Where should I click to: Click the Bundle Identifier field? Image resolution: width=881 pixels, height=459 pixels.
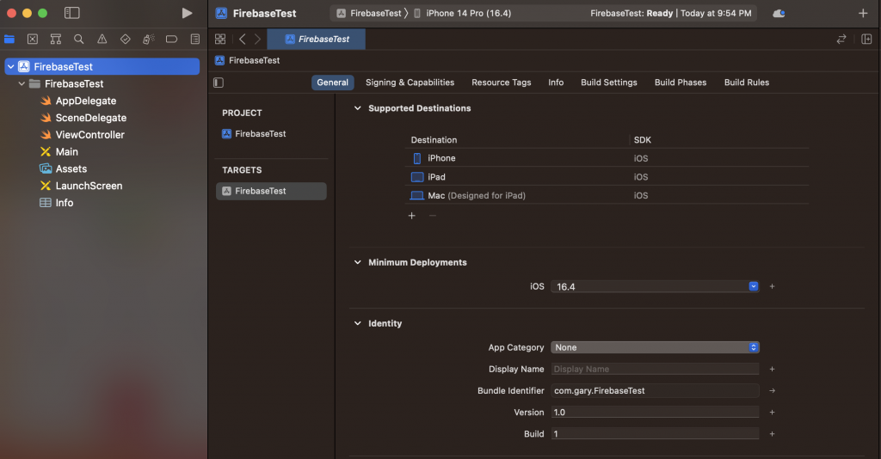655,390
